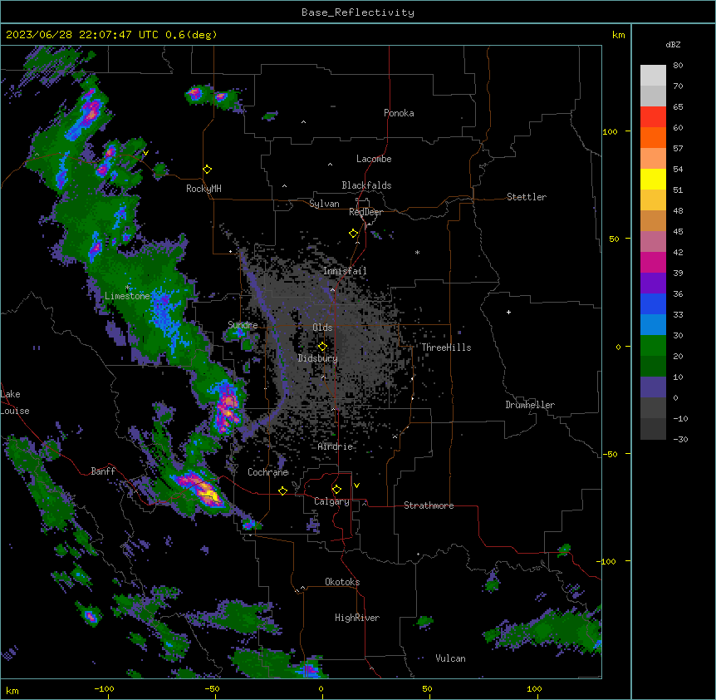The width and height of the screenshot is (716, 700).
Task: Click the white plus marker north of Drumheller
Action: [508, 312]
